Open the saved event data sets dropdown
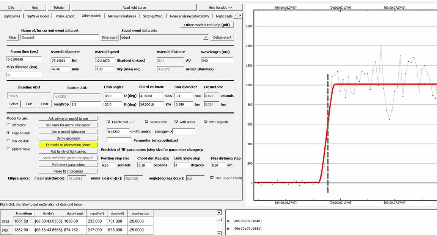 click(206, 37)
